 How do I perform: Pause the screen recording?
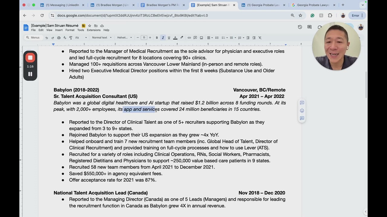30,74
